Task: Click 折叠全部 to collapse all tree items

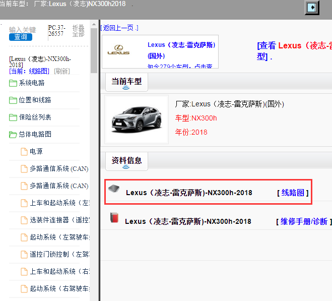Action: pyautogui.click(x=79, y=31)
